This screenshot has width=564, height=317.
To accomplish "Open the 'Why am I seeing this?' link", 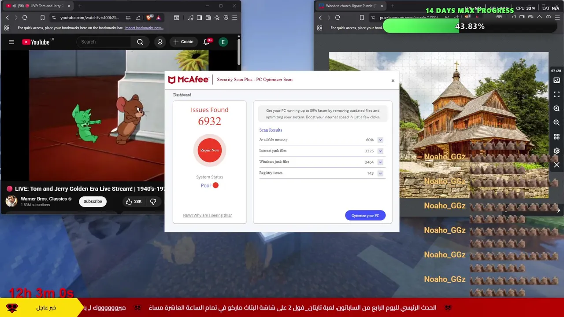I will [x=207, y=215].
